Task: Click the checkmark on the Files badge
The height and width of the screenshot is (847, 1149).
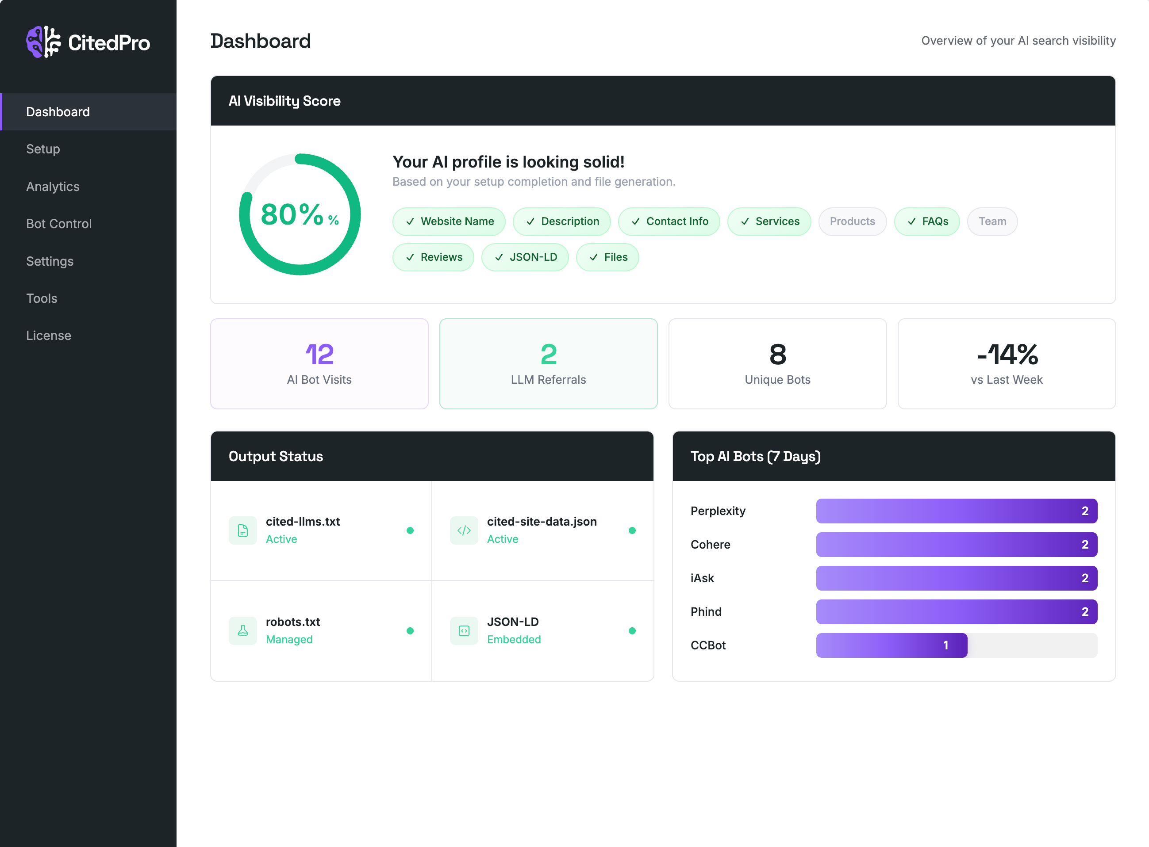Action: tap(594, 257)
